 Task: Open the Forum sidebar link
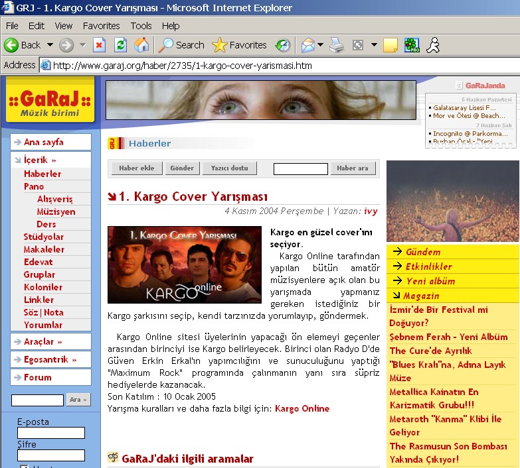(x=37, y=377)
